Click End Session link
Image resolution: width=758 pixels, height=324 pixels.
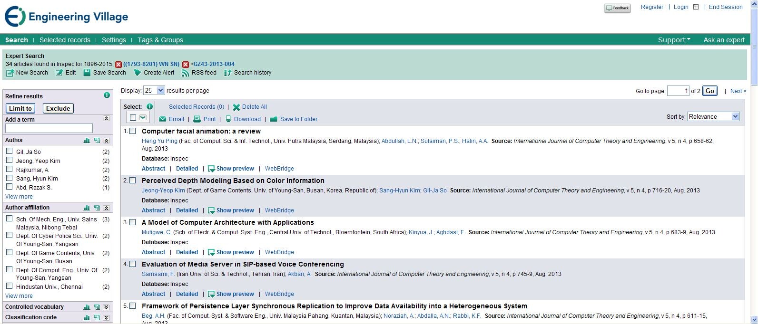click(726, 7)
